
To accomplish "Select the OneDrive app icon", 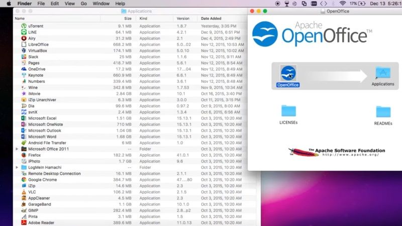I will point(24,69).
